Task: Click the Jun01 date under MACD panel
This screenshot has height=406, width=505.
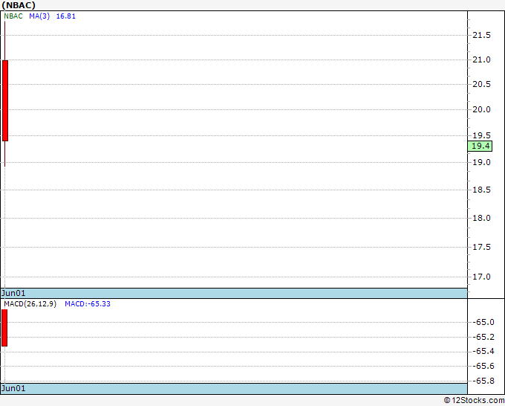Action: (x=13, y=388)
